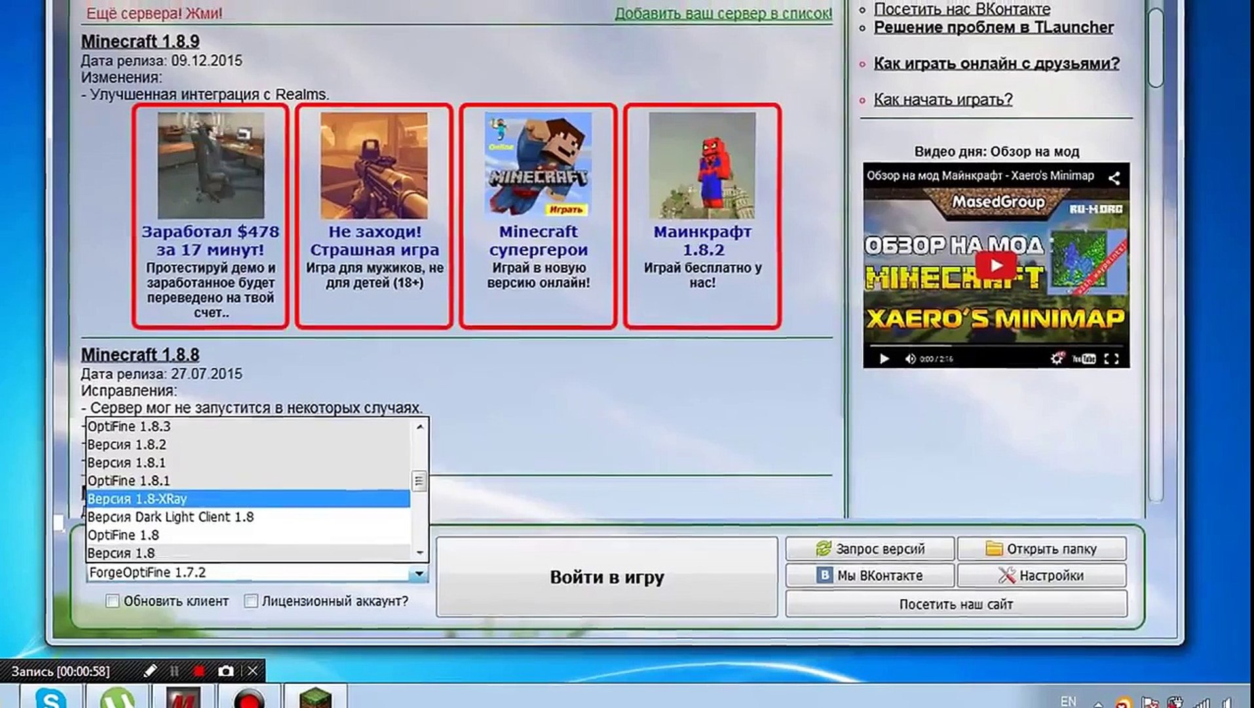Open the red record app on taskbar

coord(250,697)
